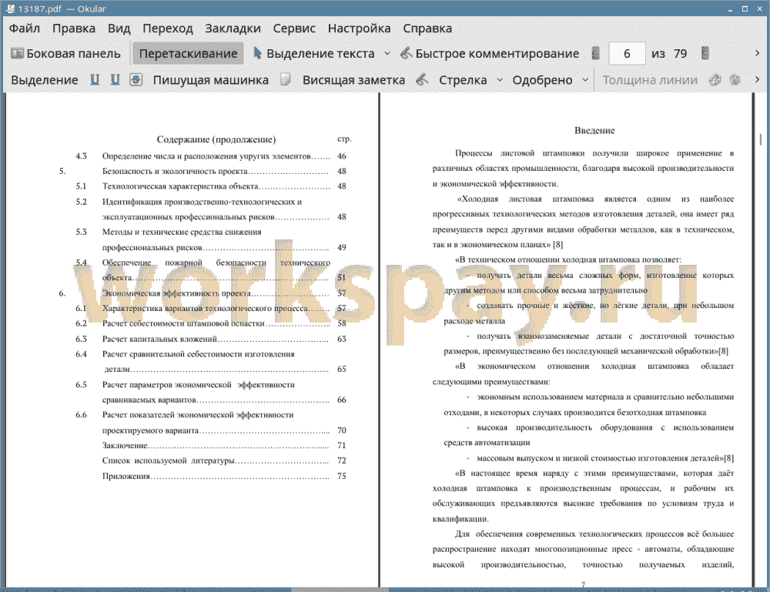Click section number 6.3 in contents
The height and width of the screenshot is (592, 770).
click(x=81, y=339)
